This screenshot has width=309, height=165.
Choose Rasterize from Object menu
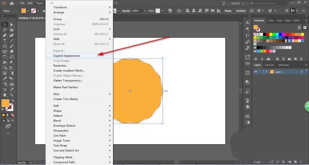(79, 66)
